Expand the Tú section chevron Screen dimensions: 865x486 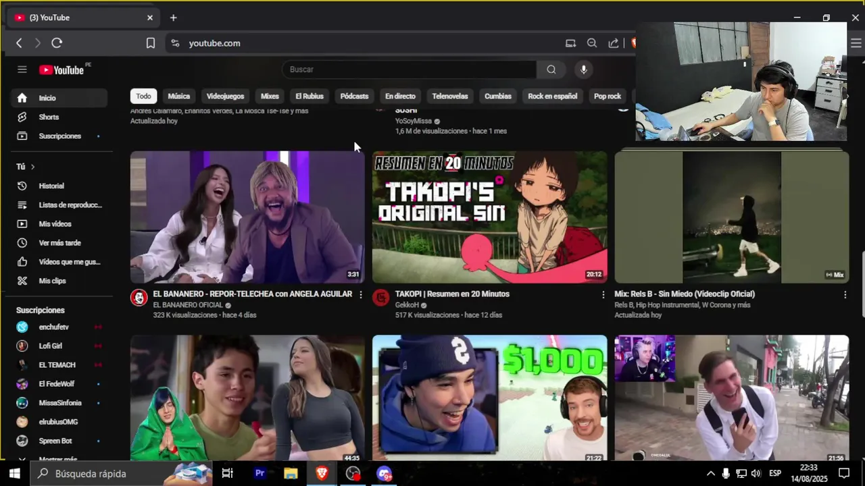32,167
